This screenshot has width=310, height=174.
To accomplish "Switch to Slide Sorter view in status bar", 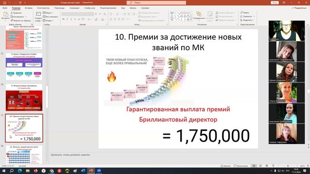I will [261, 166].
